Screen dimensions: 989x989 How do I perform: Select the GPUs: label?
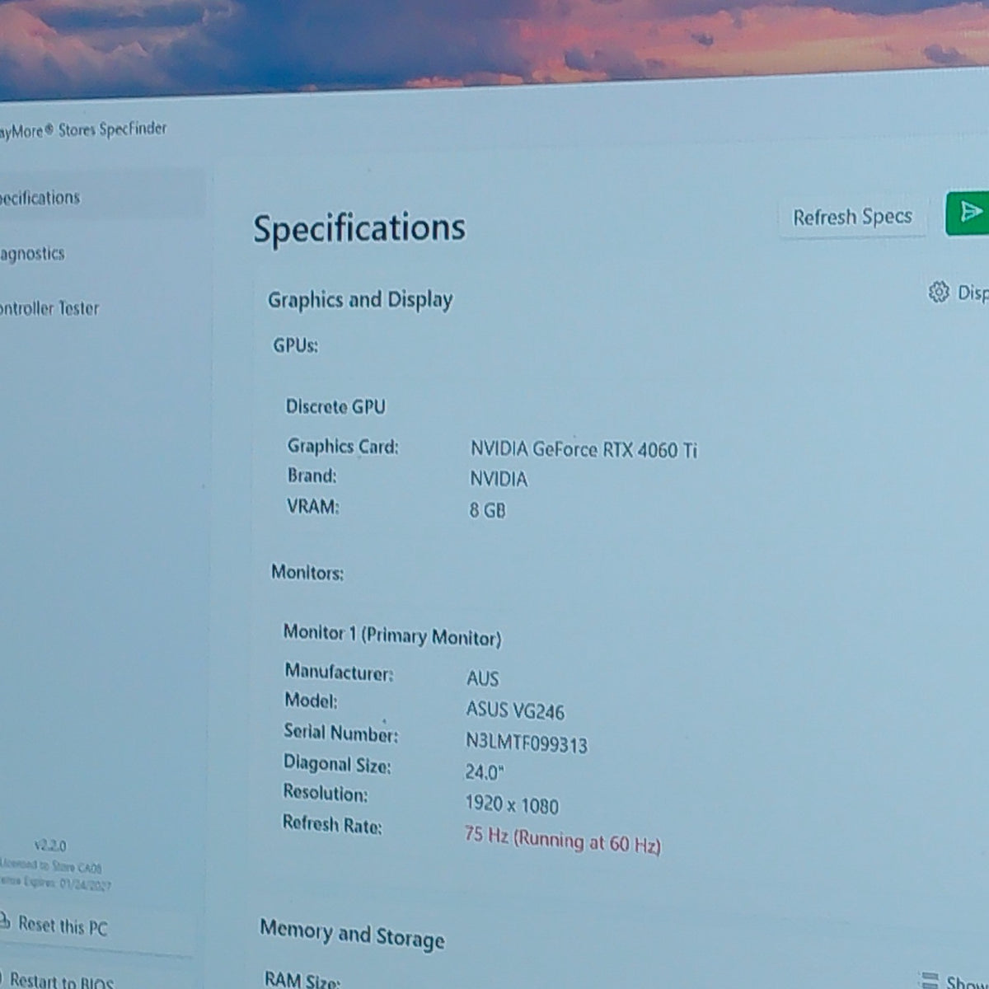point(296,345)
